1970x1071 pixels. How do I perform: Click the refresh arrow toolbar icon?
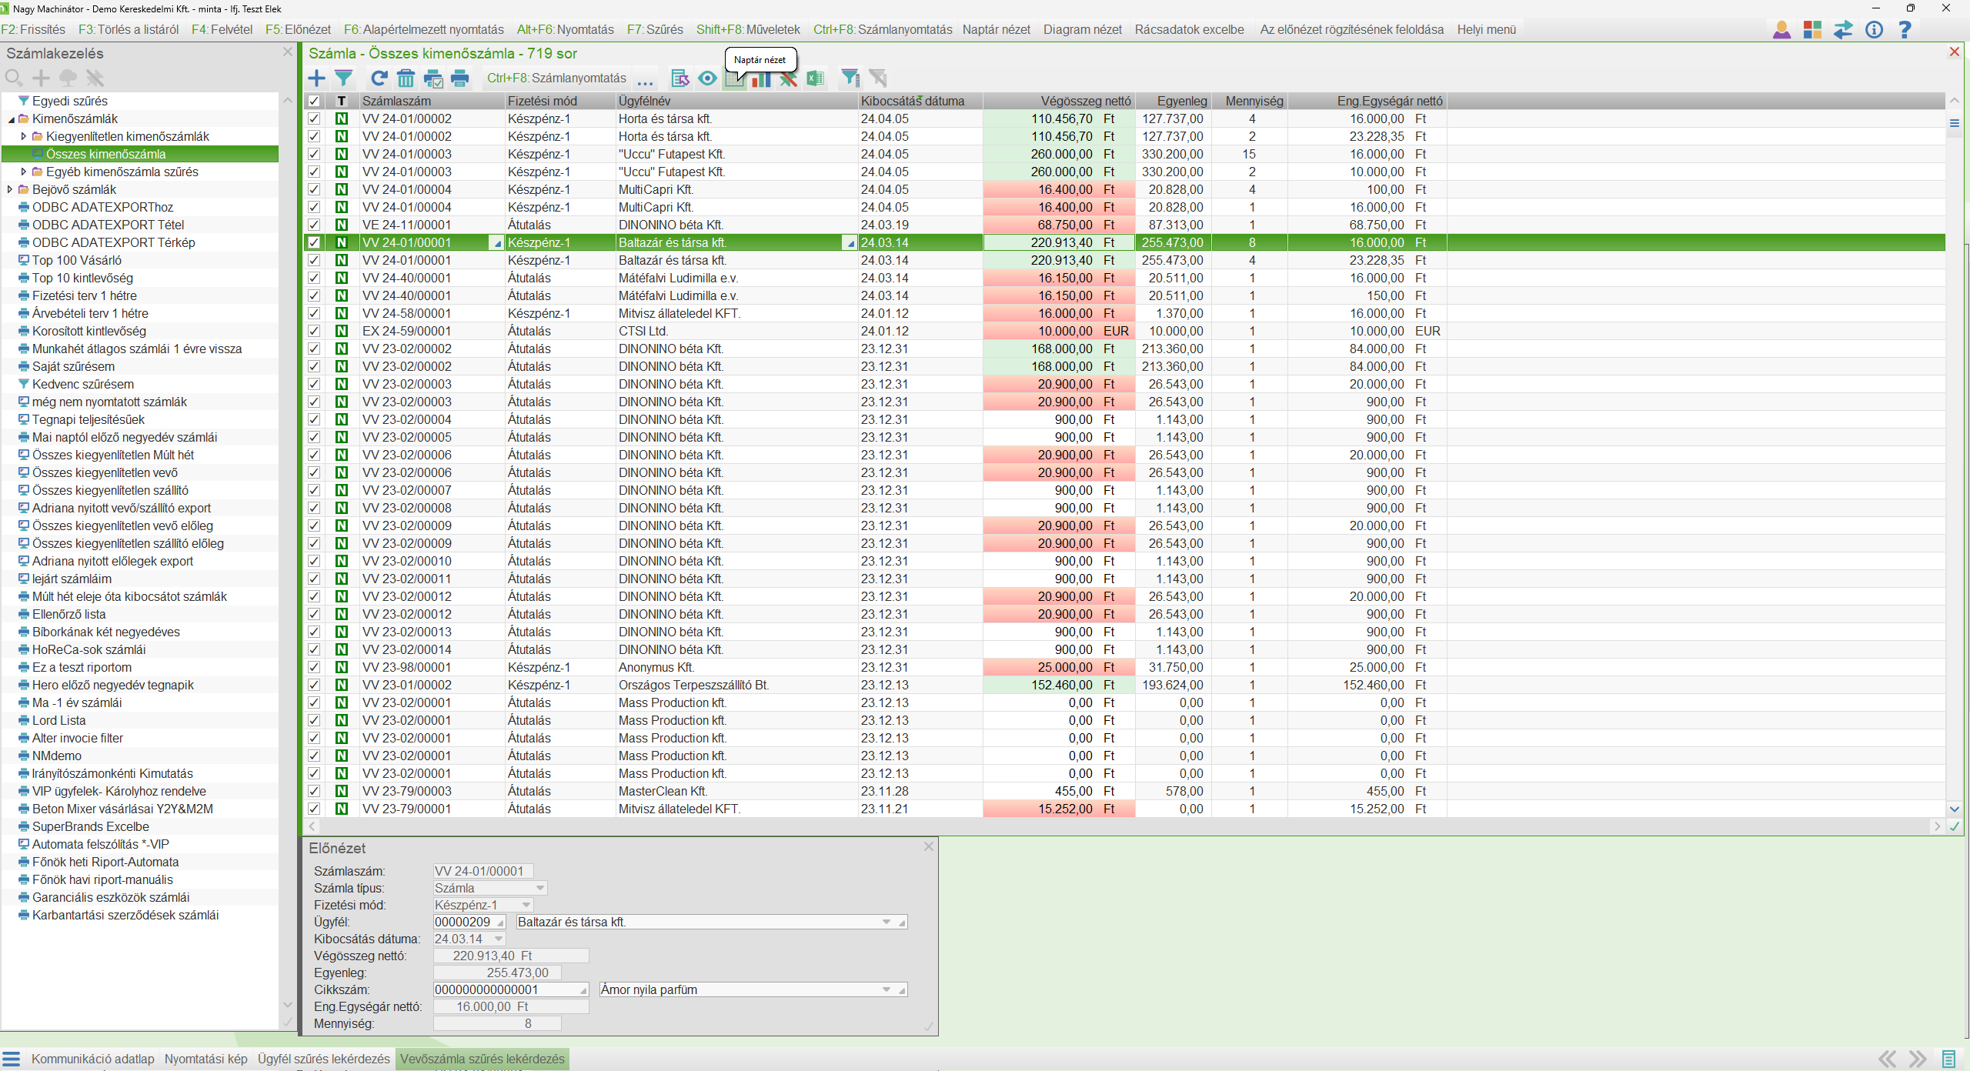(379, 78)
